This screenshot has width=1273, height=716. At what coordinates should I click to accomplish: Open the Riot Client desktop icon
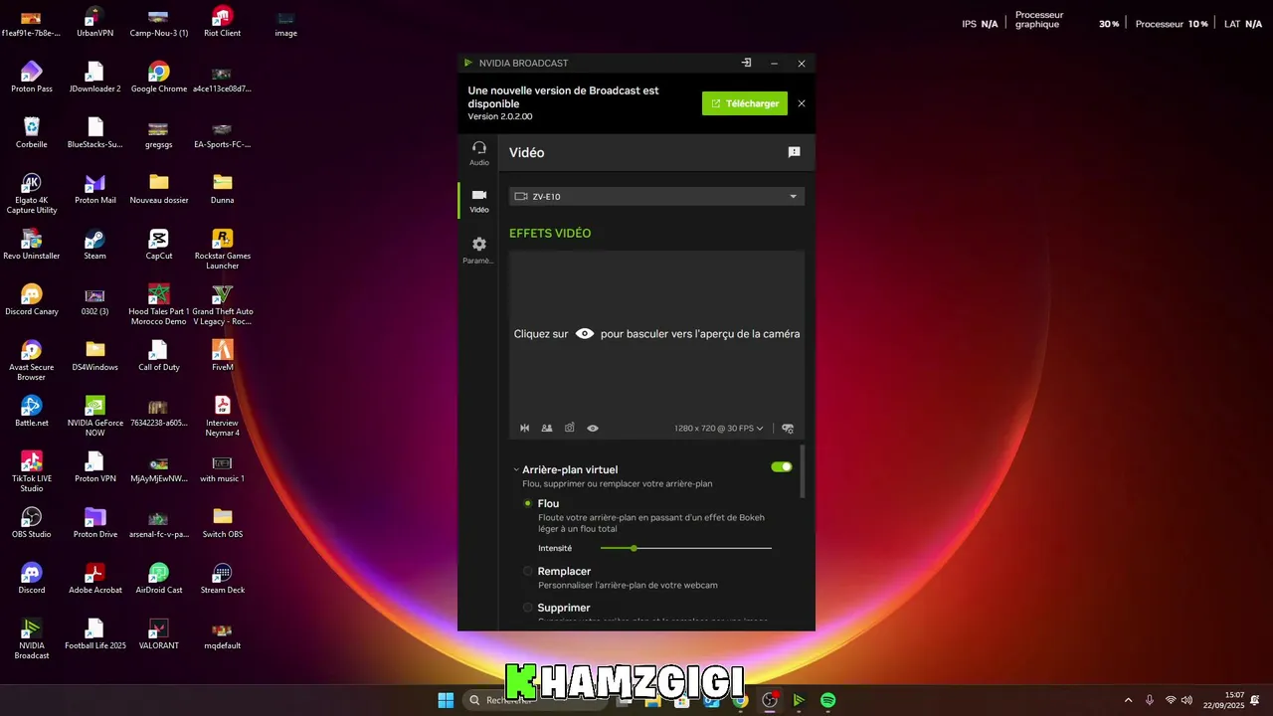click(223, 22)
